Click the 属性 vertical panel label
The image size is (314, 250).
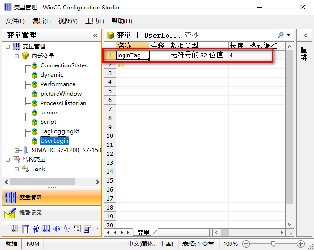pyautogui.click(x=304, y=53)
